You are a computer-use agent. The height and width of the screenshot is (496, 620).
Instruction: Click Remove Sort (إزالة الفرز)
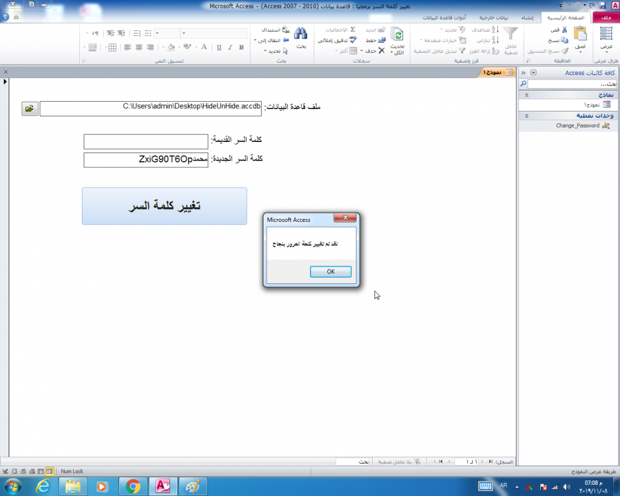484,51
